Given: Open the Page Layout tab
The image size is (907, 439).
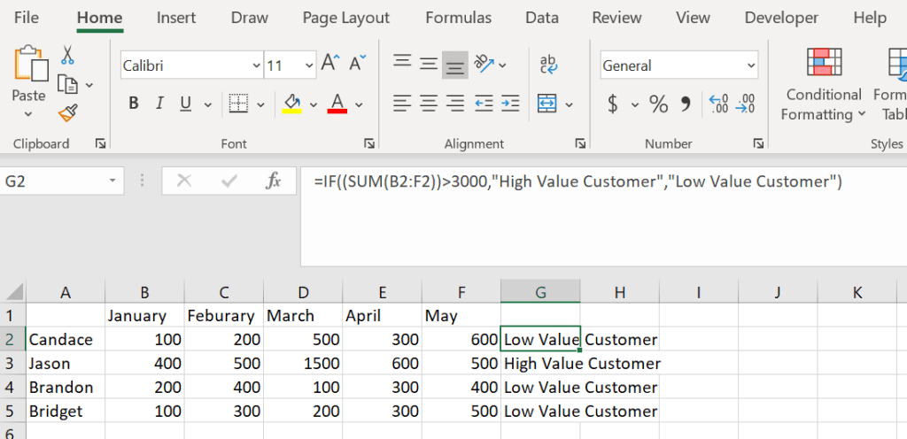Looking at the screenshot, I should pyautogui.click(x=345, y=18).
